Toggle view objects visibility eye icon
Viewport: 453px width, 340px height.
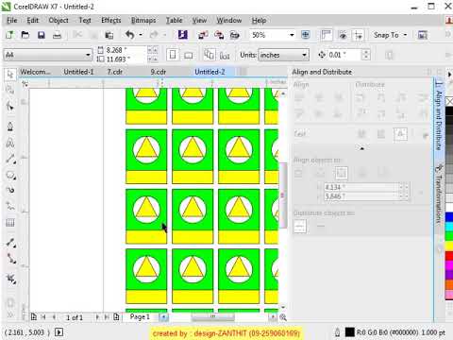coord(343,35)
